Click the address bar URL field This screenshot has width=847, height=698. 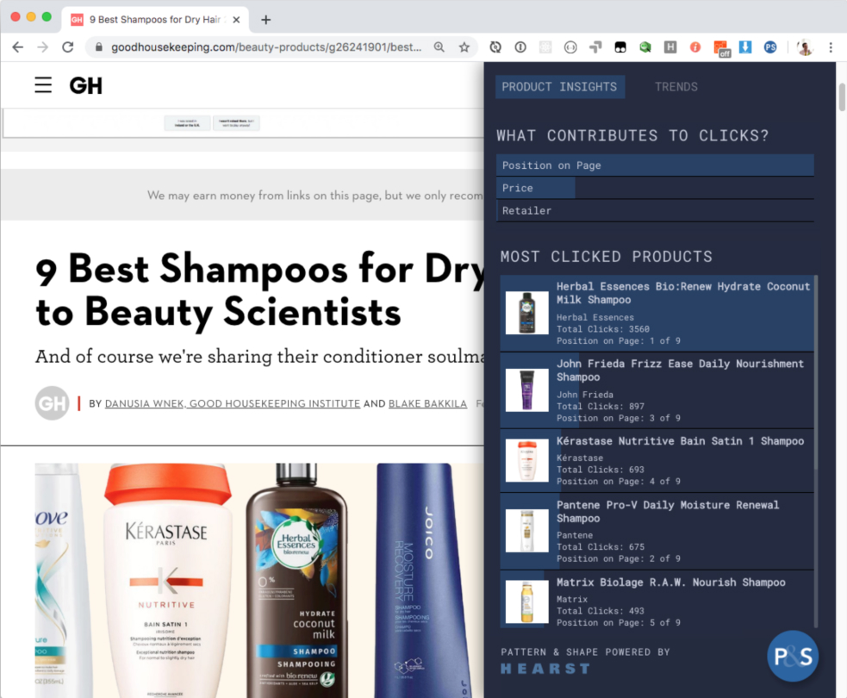(265, 47)
